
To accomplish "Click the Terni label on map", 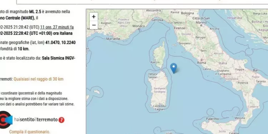I will click(x=203, y=51).
